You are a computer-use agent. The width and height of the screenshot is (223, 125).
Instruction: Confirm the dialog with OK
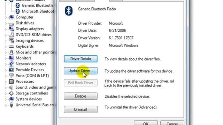pyautogui.click(x=146, y=123)
